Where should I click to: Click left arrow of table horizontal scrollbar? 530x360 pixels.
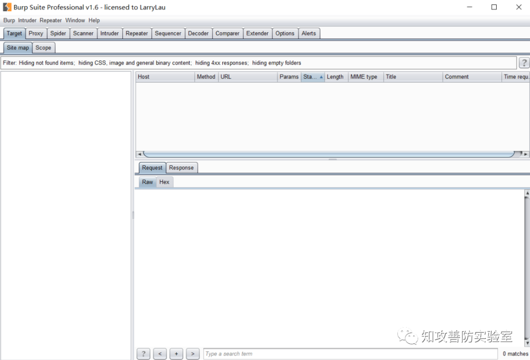tap(139, 154)
